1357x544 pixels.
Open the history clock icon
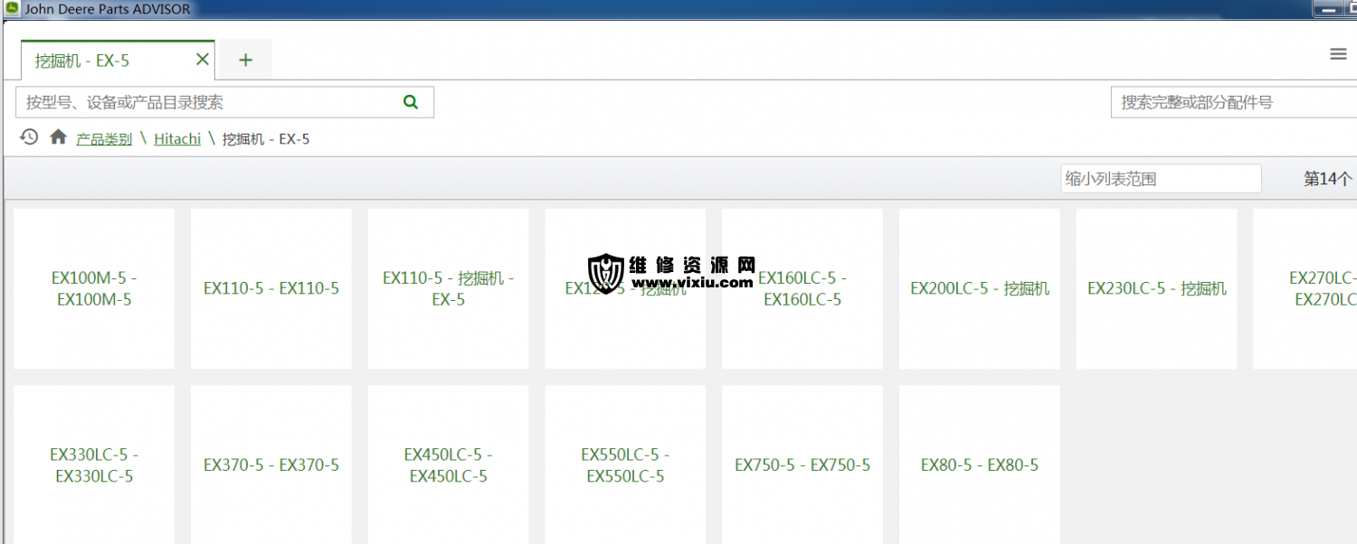coord(29,137)
